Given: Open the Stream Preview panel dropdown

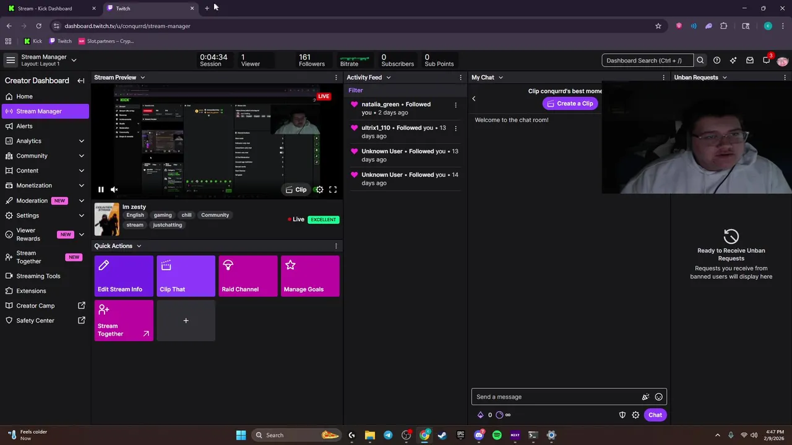Looking at the screenshot, I should point(142,78).
